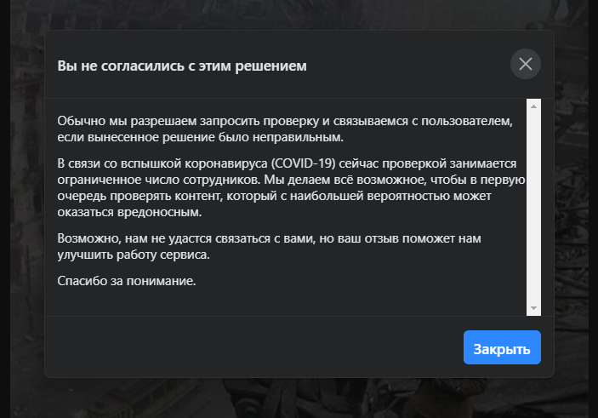Click the paragraph starting Возможно, нам не удастся

[284, 246]
